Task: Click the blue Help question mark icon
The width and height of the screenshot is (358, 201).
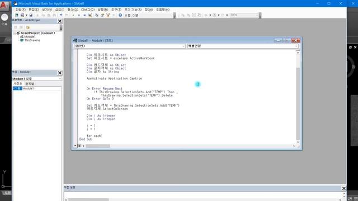Action: [x=120, y=15]
